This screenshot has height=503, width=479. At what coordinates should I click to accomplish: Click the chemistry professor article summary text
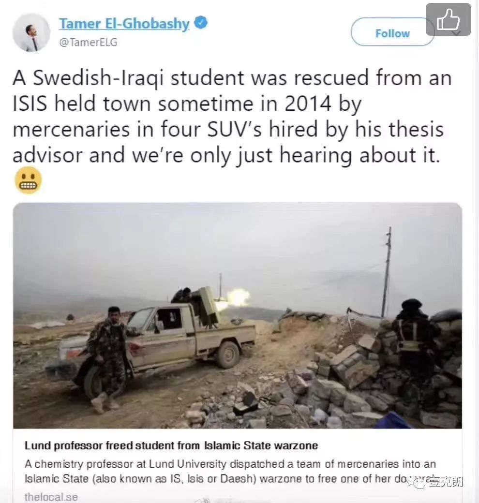click(x=230, y=471)
